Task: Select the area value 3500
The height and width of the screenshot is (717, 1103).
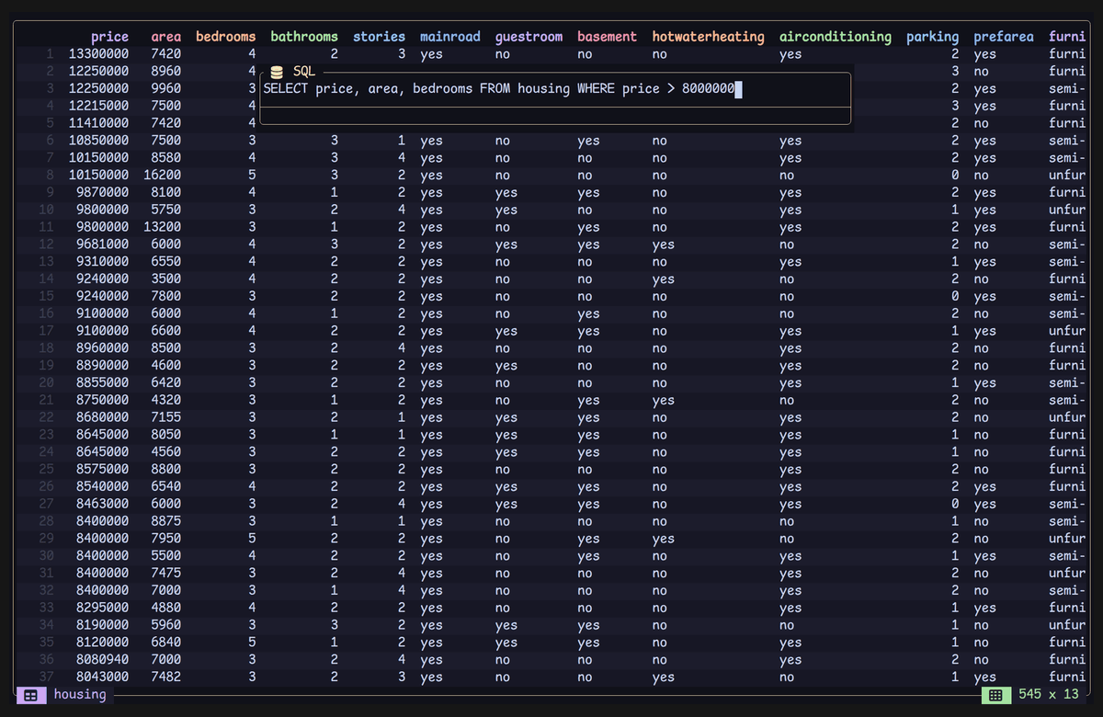Action: [166, 279]
